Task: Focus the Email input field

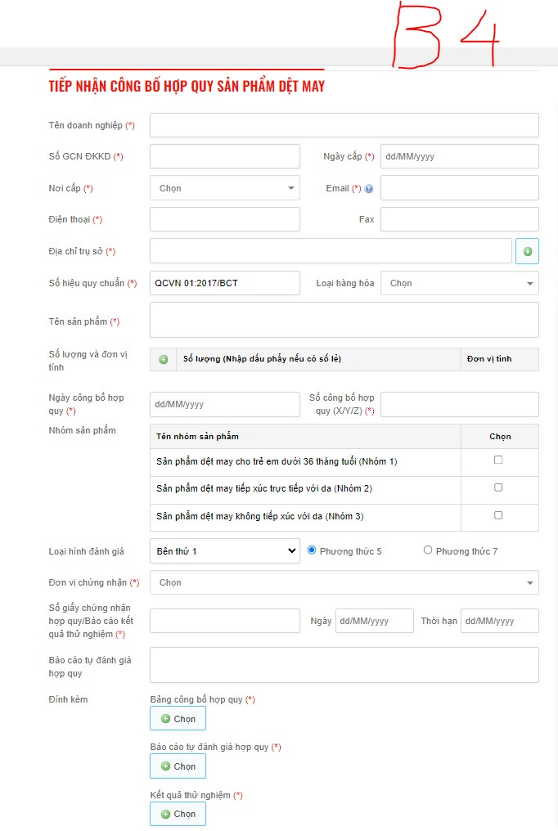Action: [460, 188]
